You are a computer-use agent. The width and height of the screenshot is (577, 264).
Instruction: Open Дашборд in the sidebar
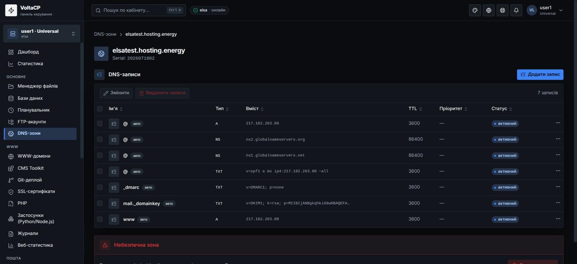[x=40, y=52]
